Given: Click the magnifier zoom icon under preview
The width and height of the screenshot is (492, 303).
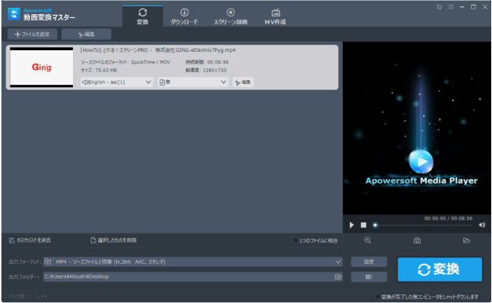Looking at the screenshot, I should tap(368, 240).
